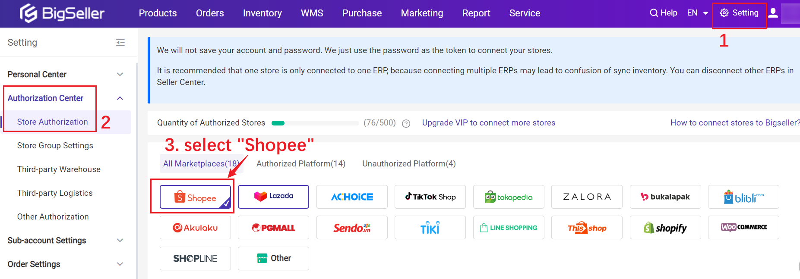Open Help search in the top bar

pos(664,13)
